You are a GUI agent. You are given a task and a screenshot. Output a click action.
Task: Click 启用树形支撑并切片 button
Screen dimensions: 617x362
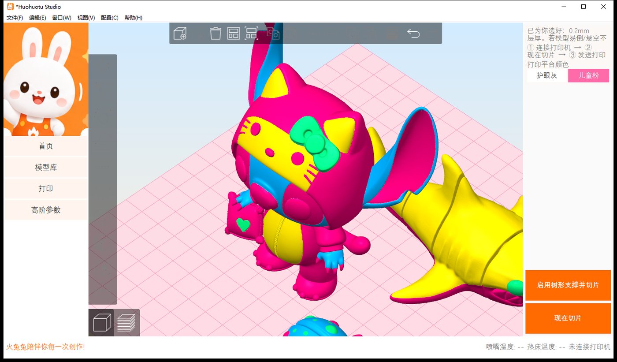(x=568, y=285)
